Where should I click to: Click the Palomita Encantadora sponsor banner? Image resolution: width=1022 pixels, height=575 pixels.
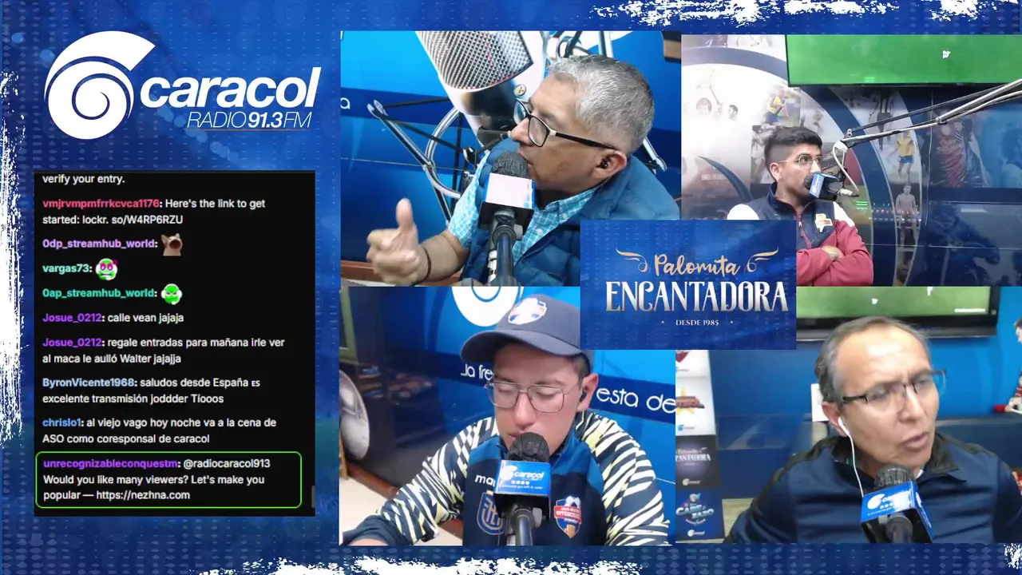(688, 285)
